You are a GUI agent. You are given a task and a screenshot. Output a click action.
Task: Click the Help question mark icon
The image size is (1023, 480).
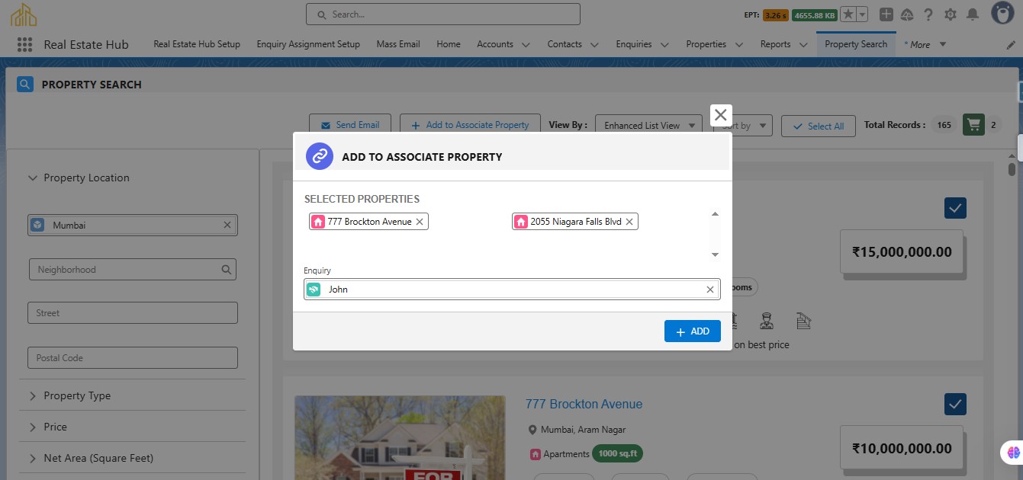coord(928,14)
